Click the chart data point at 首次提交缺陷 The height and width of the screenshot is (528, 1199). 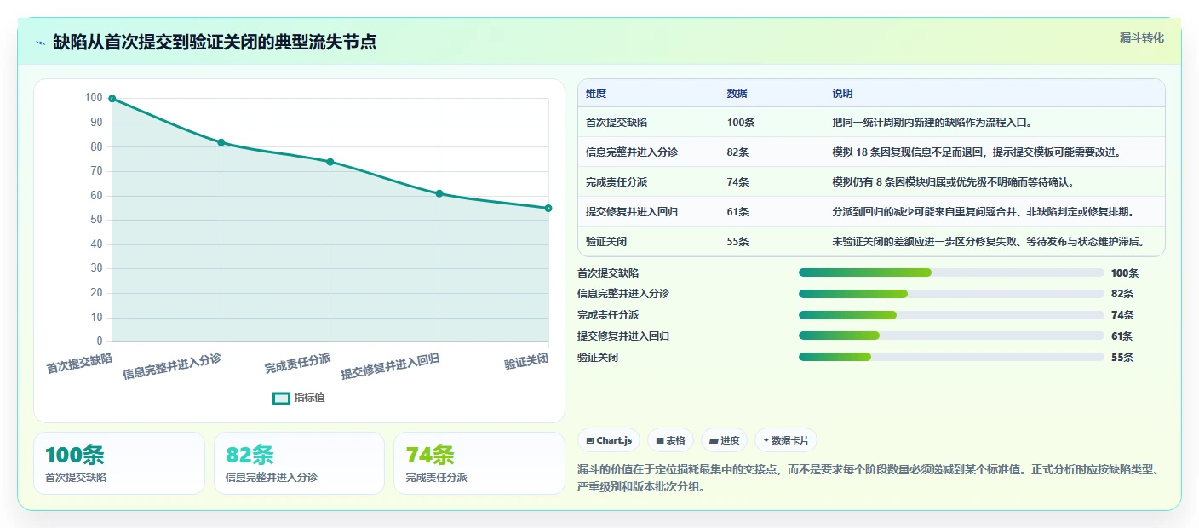point(112,99)
